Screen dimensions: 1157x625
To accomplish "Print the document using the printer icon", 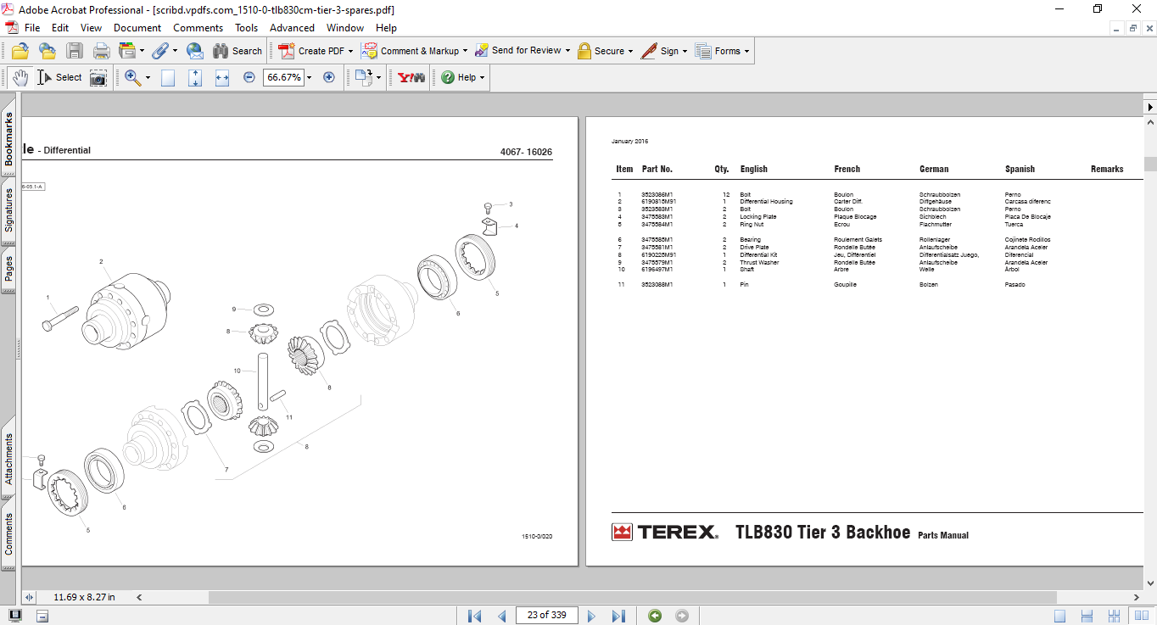I will [101, 51].
